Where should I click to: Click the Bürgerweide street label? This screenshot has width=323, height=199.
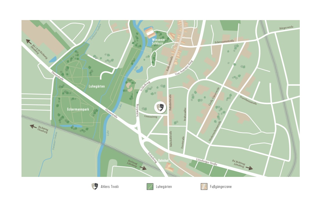pyautogui.click(x=286, y=27)
